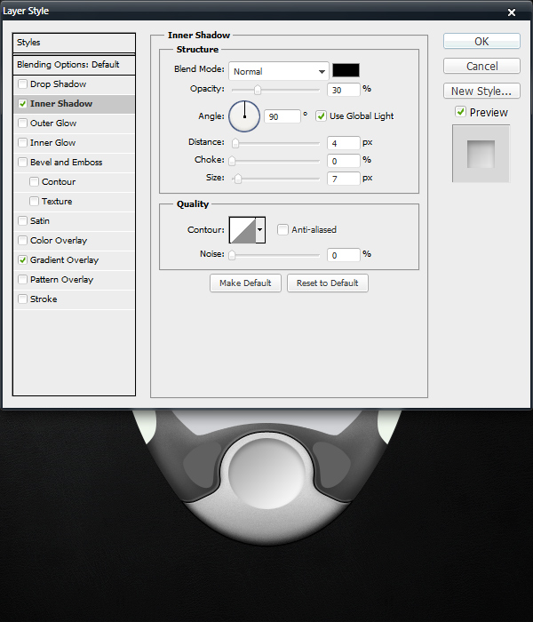The width and height of the screenshot is (533, 622).
Task: Select the Stroke label row
Action: [44, 299]
